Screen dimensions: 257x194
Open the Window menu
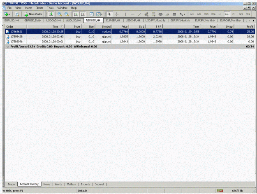tap(62, 8)
